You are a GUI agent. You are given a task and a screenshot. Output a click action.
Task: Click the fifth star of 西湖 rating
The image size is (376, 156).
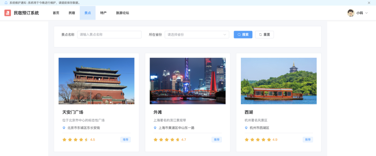pos(269,139)
